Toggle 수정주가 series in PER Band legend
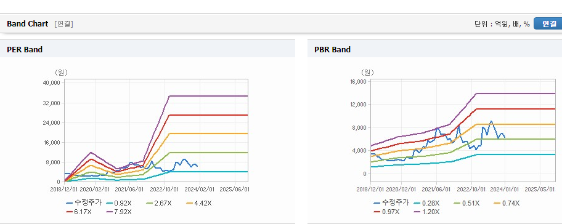This screenshot has height=224, width=562. 84,203
